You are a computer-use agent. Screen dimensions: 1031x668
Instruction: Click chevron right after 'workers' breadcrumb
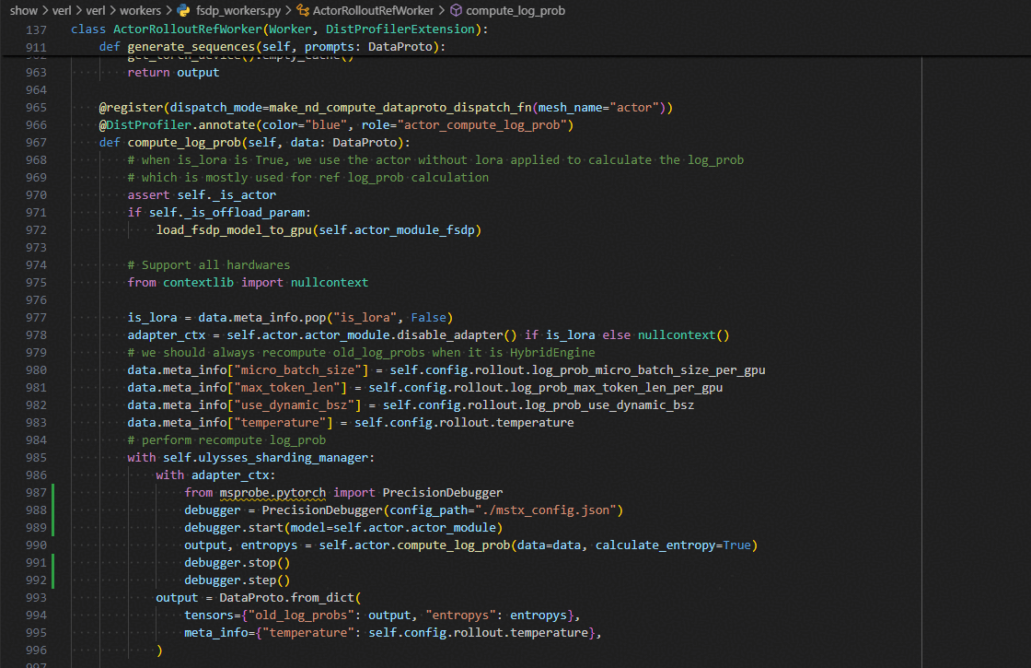point(168,10)
